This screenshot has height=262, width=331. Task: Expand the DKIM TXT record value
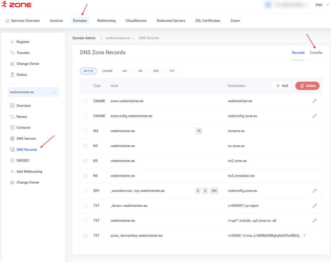304,235
